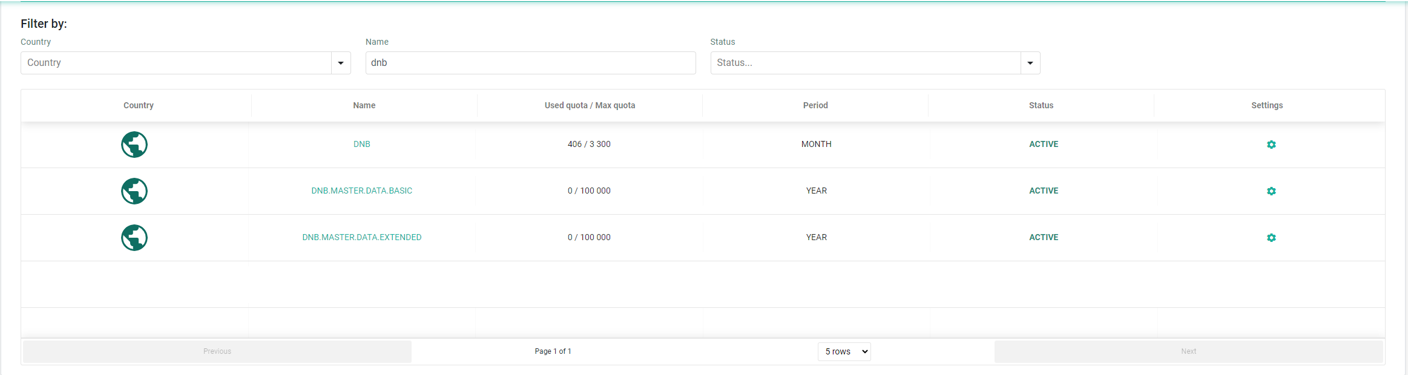This screenshot has width=1408, height=375.
Task: Click YEAR period in DNB.MASTER.DATA.EXTENDED row
Action: [817, 237]
